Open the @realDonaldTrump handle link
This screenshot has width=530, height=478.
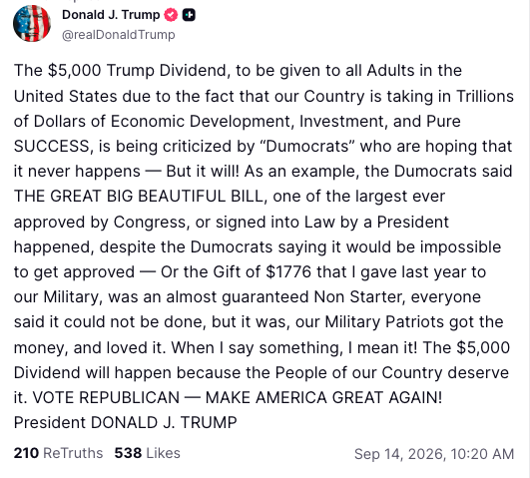point(119,35)
